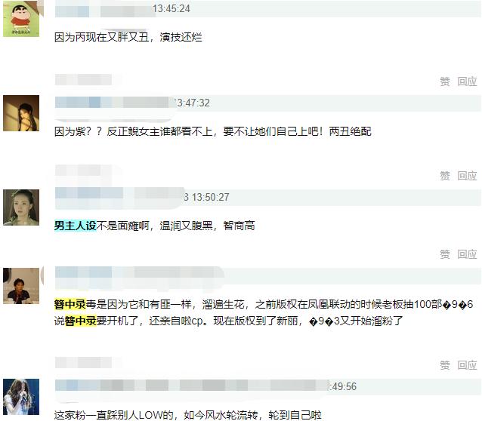Click 回应 under the 演技还烂 comment
This screenshot has height=421, width=482.
click(x=467, y=81)
